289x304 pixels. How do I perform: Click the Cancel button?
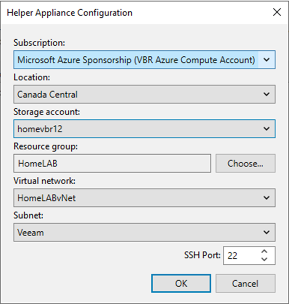pos(246,283)
